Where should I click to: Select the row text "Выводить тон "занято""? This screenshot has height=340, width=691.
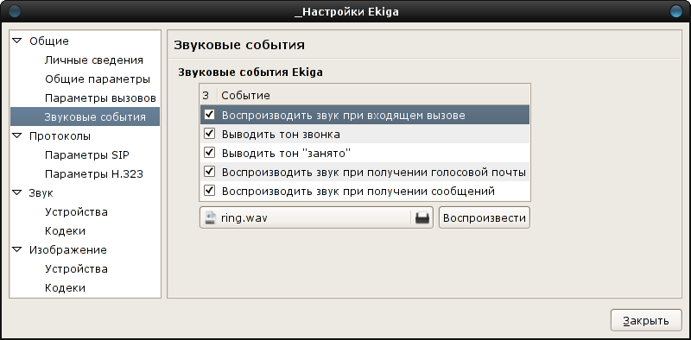pyautogui.click(x=286, y=153)
